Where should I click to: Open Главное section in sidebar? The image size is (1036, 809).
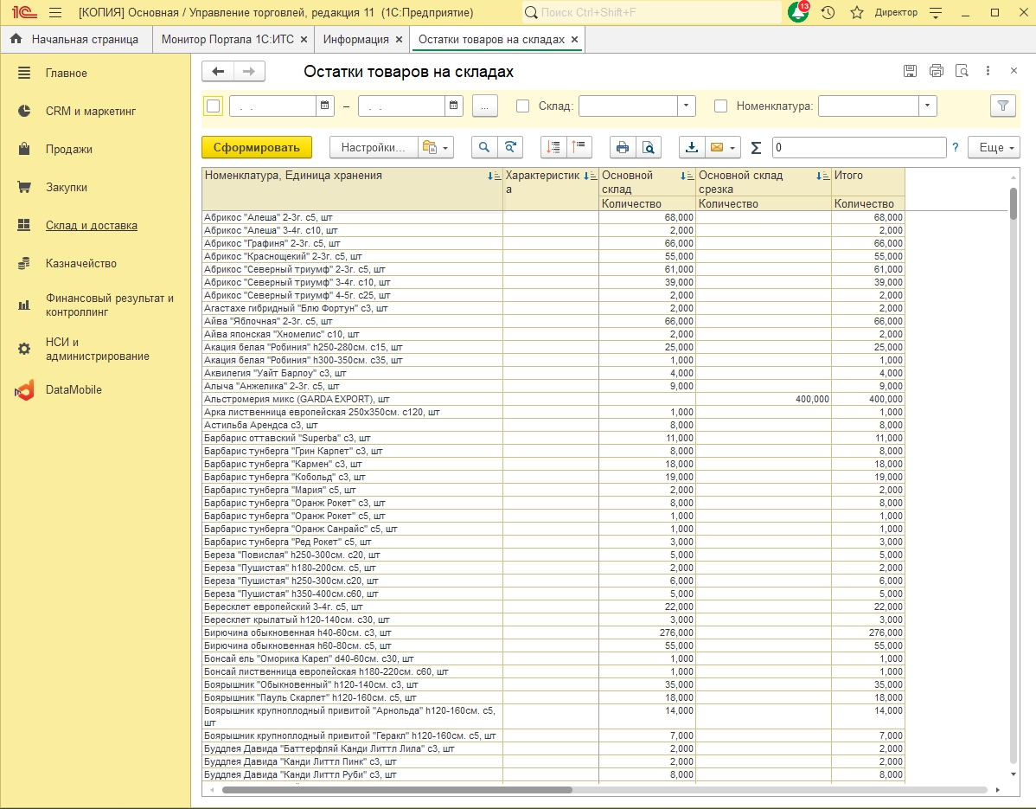point(66,74)
